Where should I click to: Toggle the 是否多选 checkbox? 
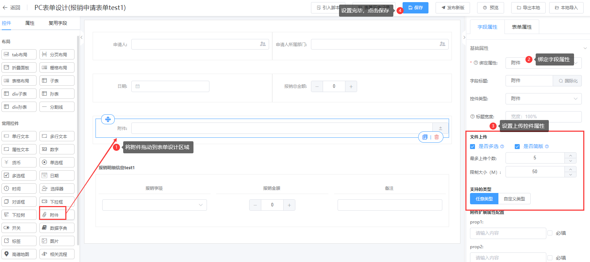pos(472,147)
